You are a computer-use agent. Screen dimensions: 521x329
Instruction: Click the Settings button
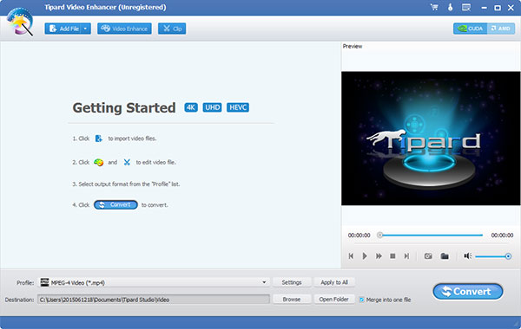(x=292, y=282)
